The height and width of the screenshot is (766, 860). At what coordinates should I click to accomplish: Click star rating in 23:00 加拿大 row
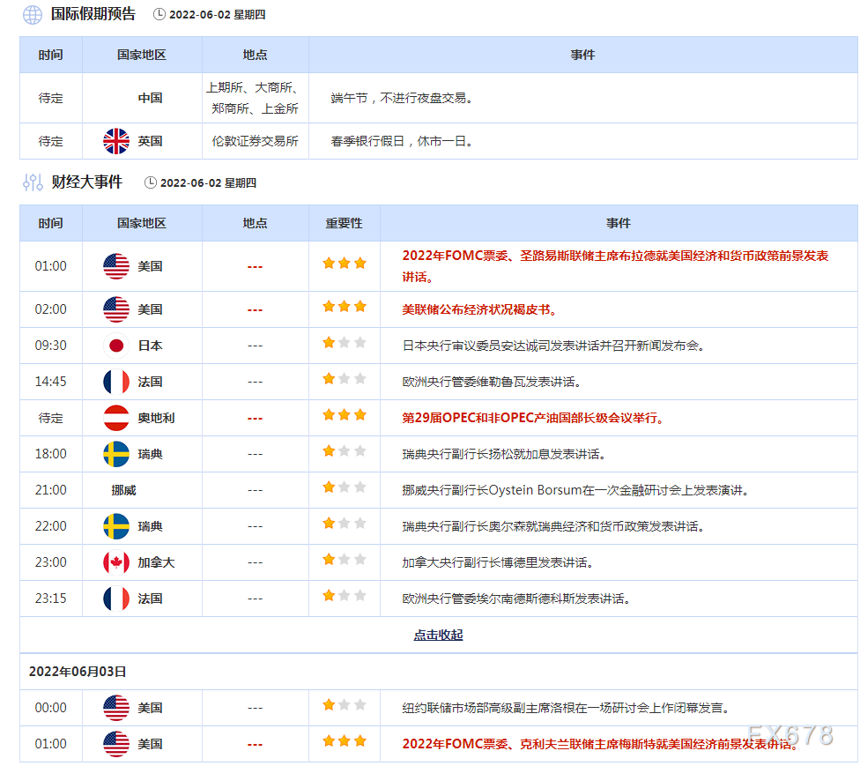[345, 560]
